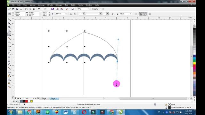
Task: Click the Save icon in the toolbar
Action: coord(17,9)
